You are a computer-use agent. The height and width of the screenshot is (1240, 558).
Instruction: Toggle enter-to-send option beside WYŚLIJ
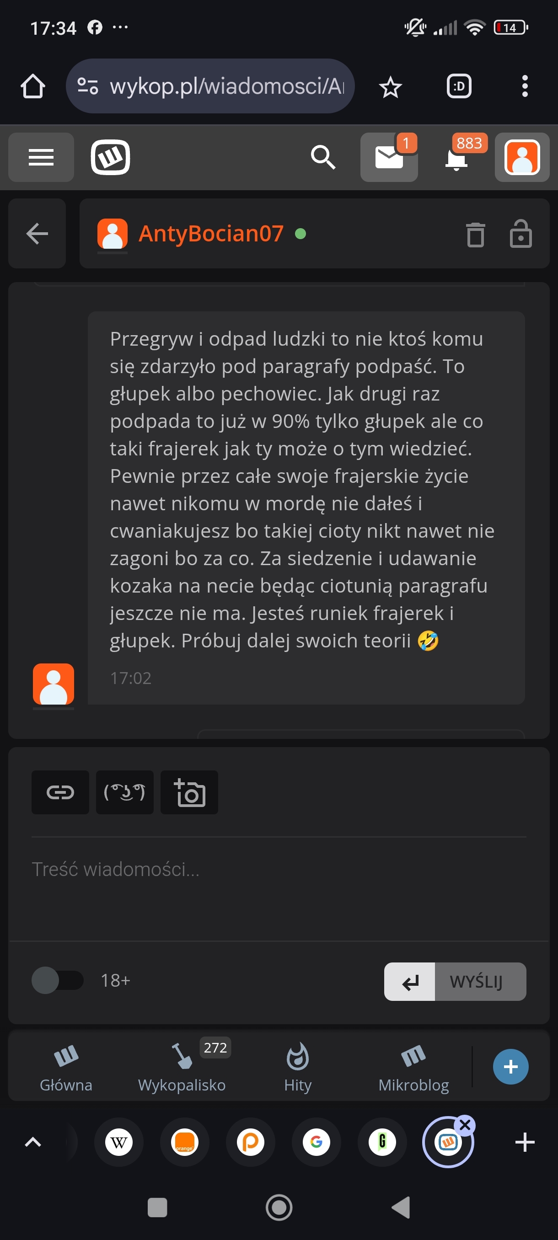coord(410,981)
